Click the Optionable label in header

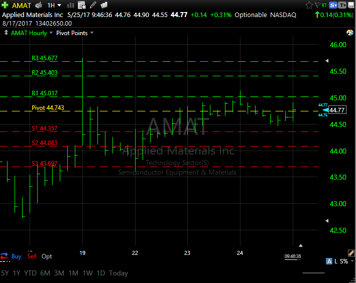click(251, 15)
